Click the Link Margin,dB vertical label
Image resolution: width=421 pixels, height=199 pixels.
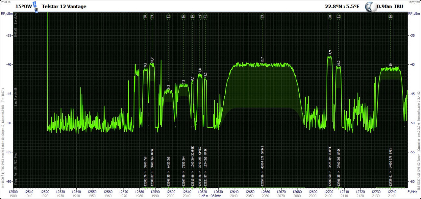(x=15, y=96)
